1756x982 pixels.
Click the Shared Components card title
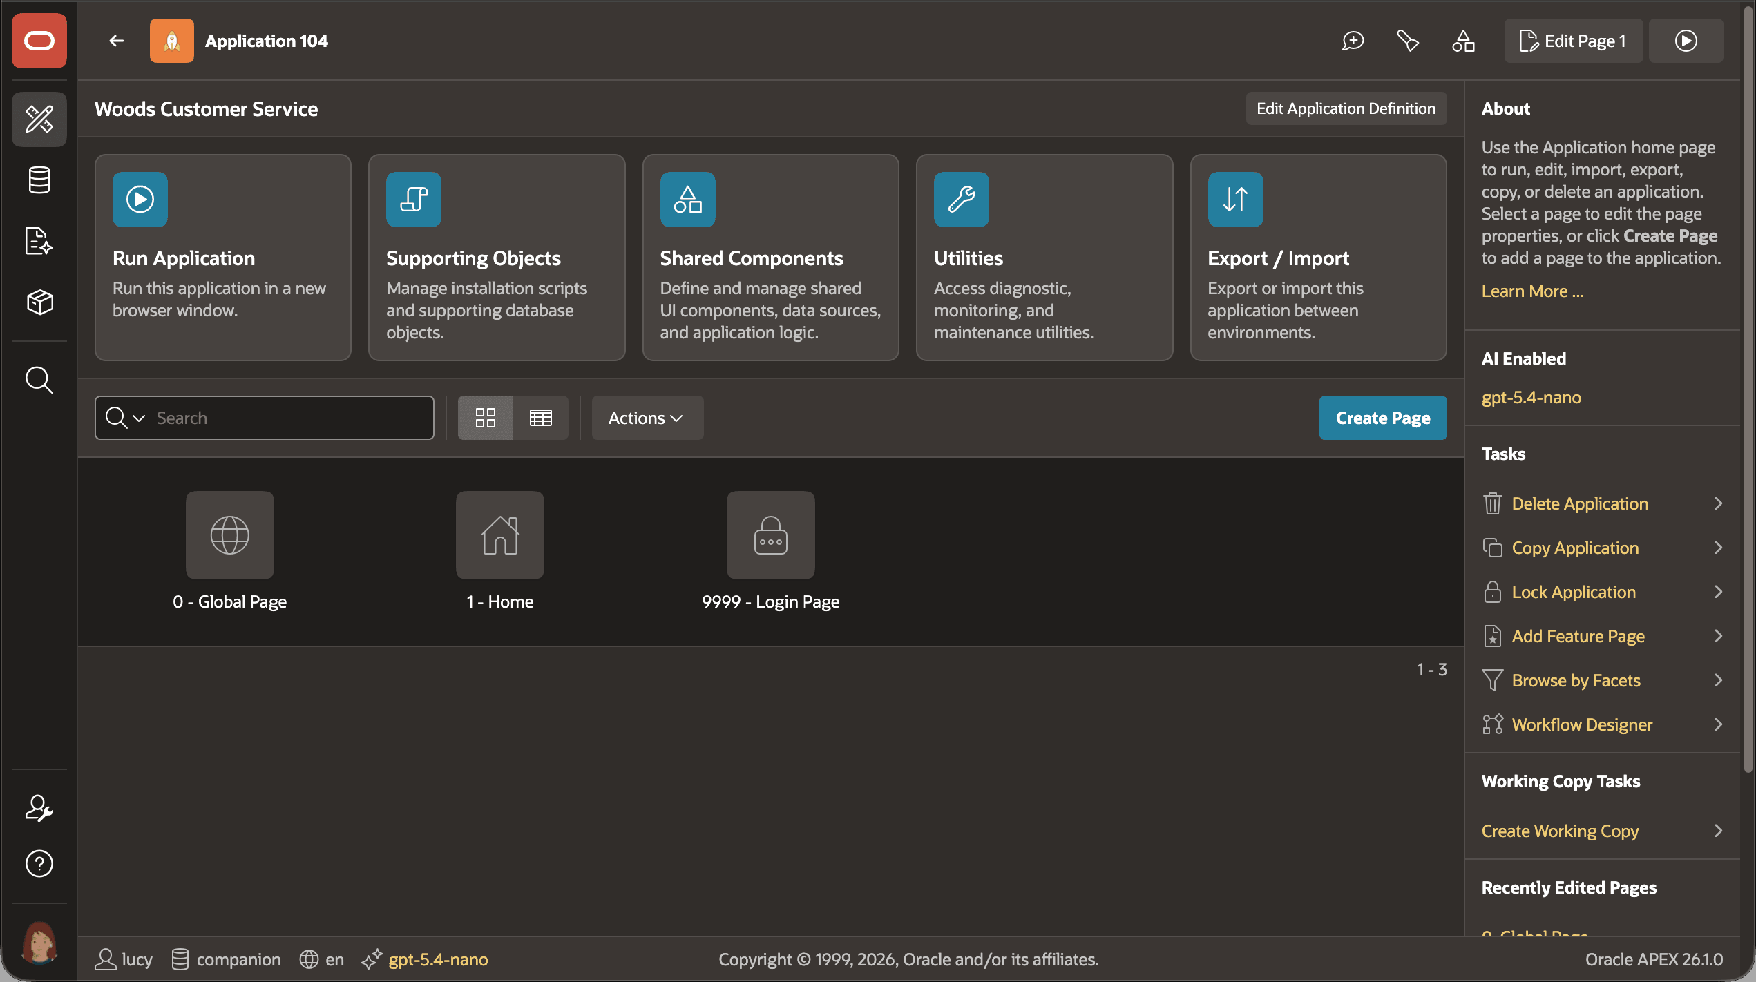point(752,258)
